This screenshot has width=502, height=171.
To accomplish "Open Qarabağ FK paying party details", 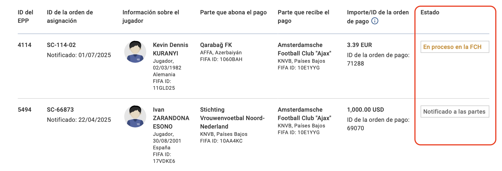I will coord(216,45).
